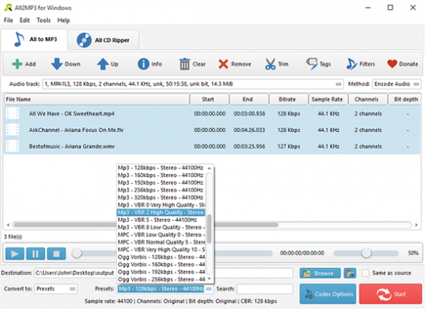The height and width of the screenshot is (309, 425).
Task: Click the Search input field
Action: tap(265, 289)
